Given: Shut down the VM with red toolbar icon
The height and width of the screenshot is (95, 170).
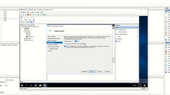Looking at the screenshot, I should [x=28, y=15].
